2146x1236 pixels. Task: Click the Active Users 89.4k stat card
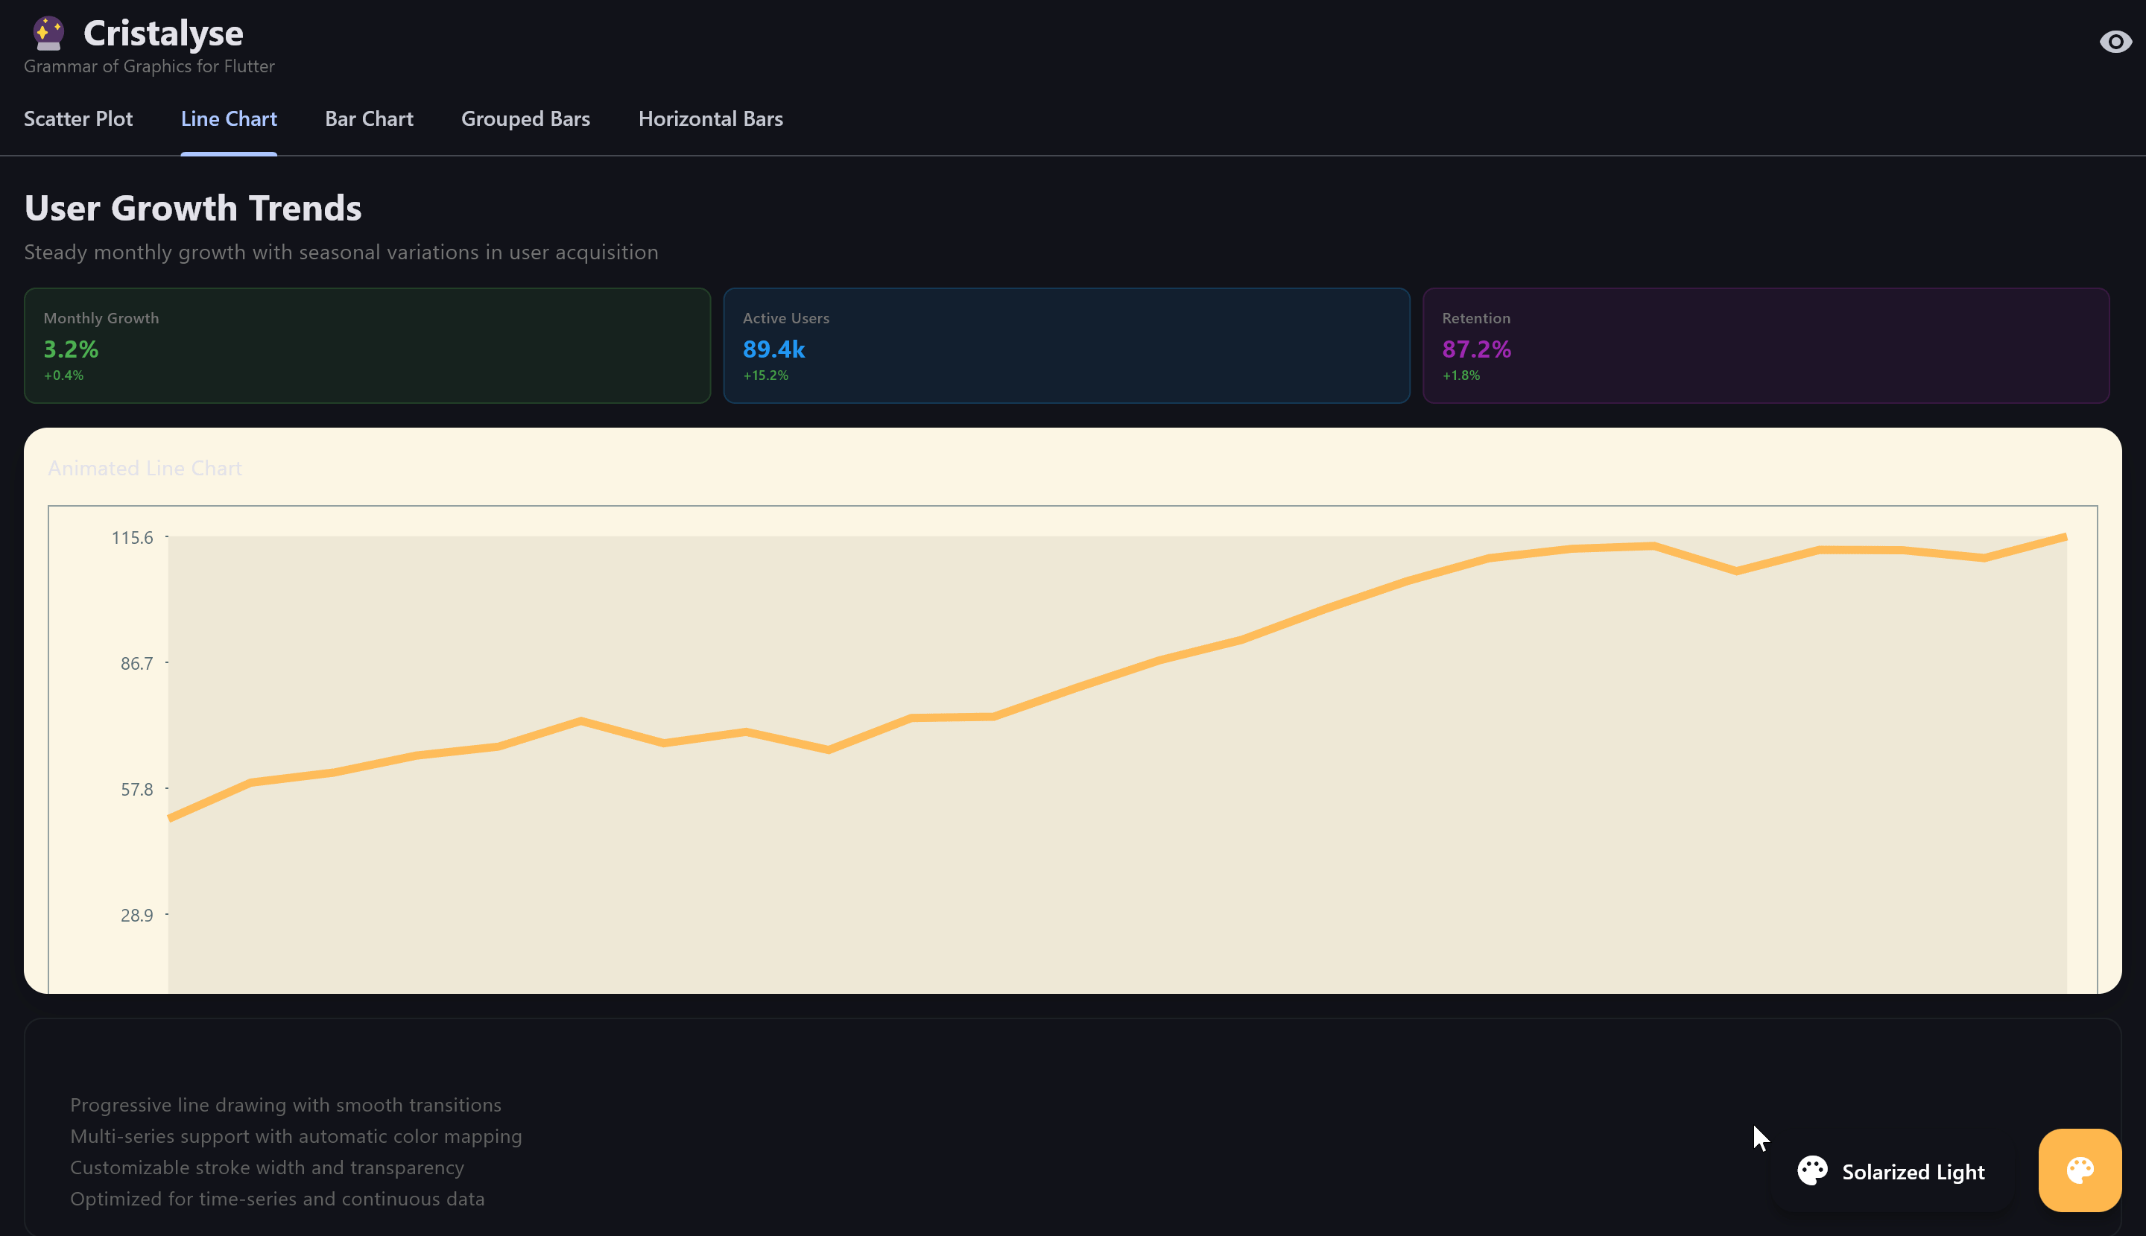point(1066,346)
